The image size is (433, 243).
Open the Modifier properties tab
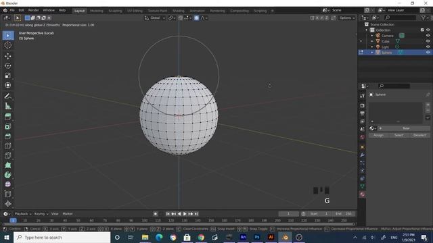click(363, 155)
